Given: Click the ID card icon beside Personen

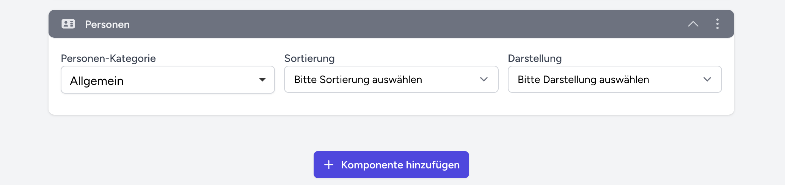Looking at the screenshot, I should point(68,24).
